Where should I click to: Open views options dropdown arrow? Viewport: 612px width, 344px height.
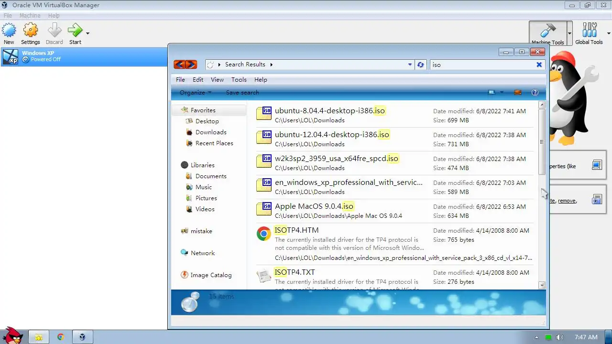(502, 92)
